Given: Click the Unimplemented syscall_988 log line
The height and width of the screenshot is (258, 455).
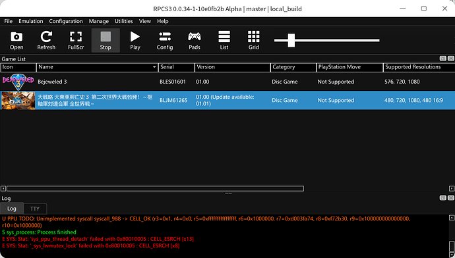Looking at the screenshot, I should tap(206, 222).
